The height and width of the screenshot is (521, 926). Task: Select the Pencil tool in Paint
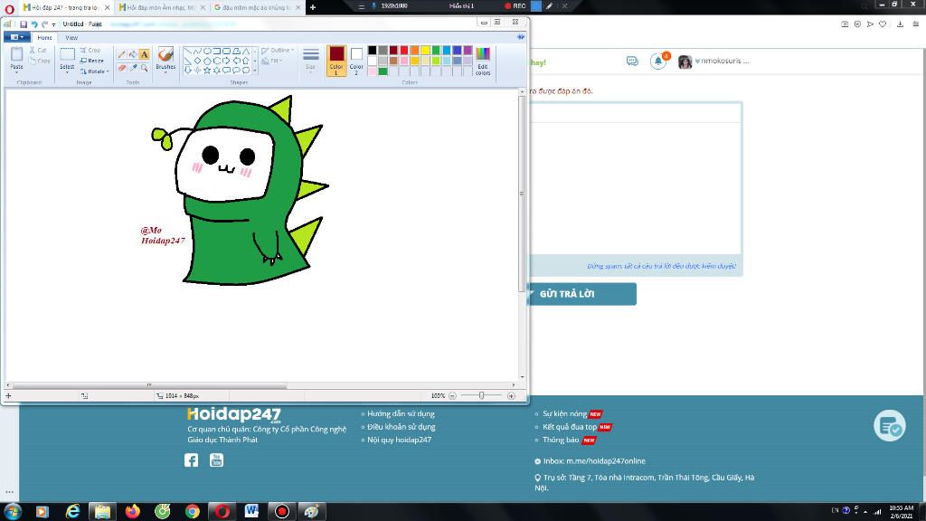(122, 54)
